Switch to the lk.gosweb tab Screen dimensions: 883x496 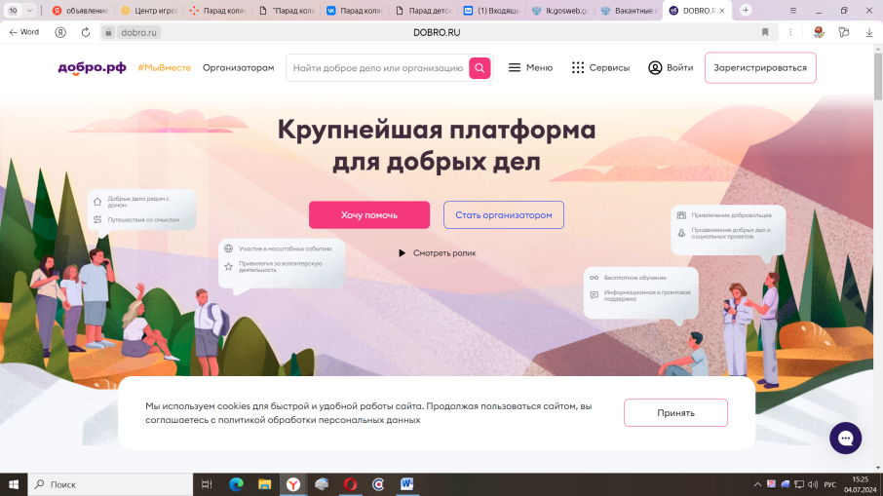[x=560, y=10]
